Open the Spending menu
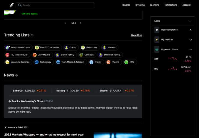The width and height of the screenshot is (199, 138). (155, 5)
